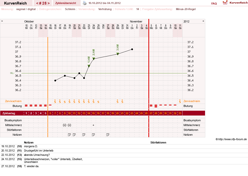Go to next cycle with right arrow near #28

[49, 3]
